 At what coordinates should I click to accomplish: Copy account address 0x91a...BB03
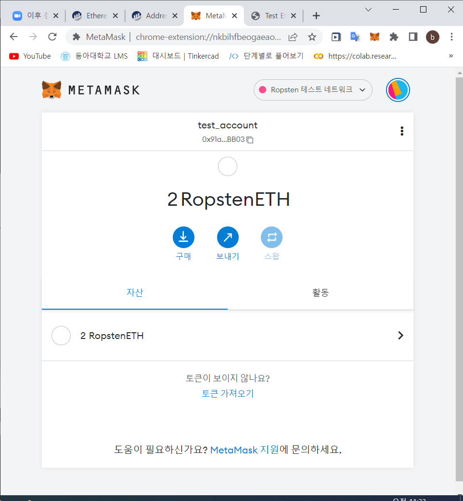pyautogui.click(x=250, y=139)
